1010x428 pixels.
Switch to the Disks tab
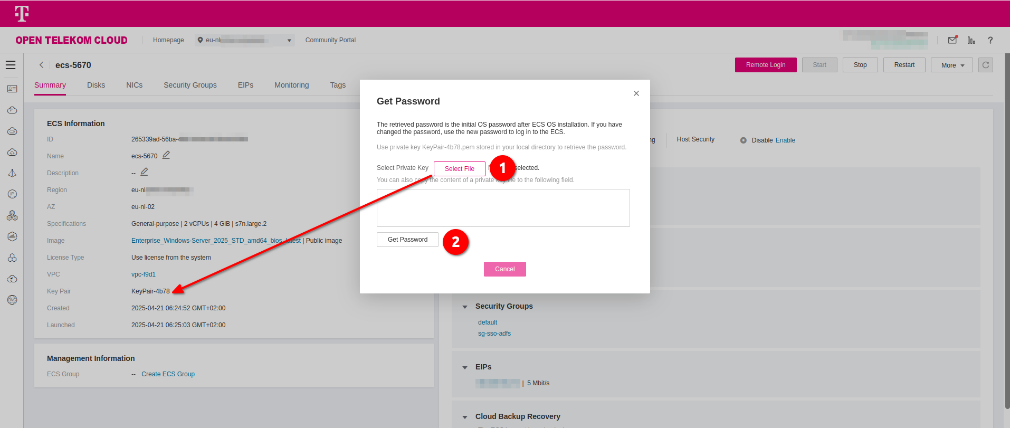[x=96, y=85]
